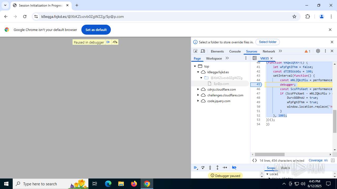Select the Page navigator tab
337x189 pixels.
(197, 58)
